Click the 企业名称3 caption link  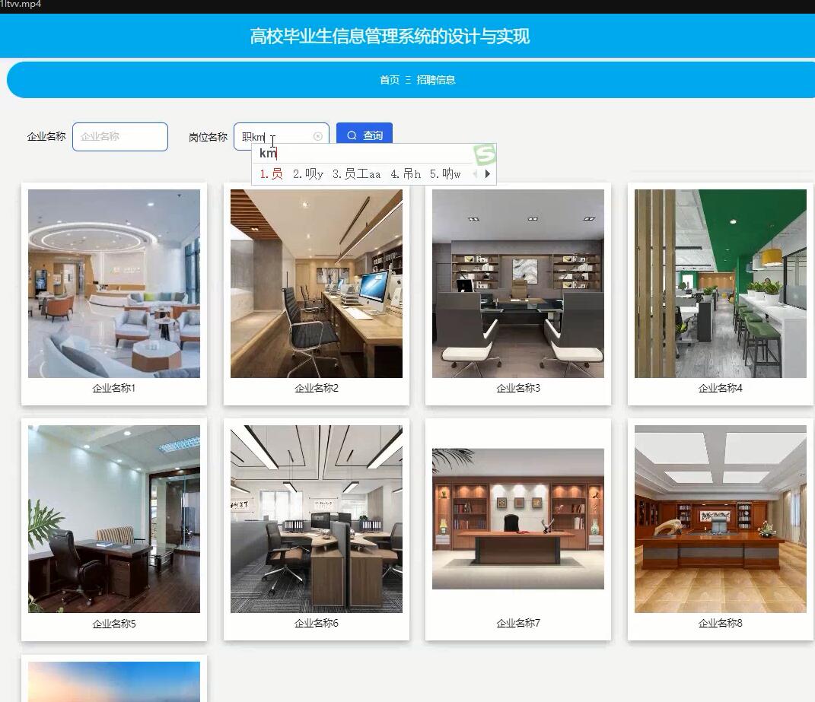tap(517, 387)
